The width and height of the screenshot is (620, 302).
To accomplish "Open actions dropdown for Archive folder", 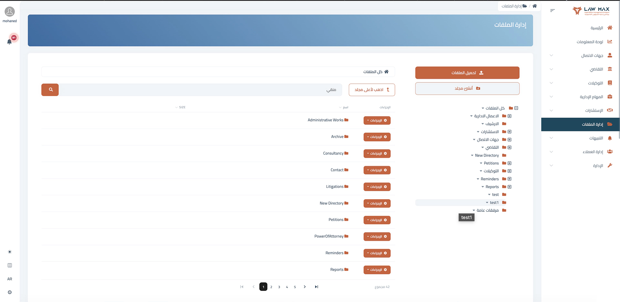I will (377, 137).
